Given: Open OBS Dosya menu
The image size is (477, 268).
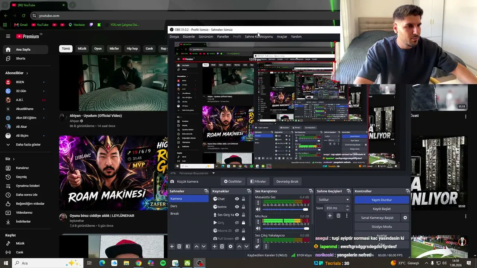Looking at the screenshot, I should point(174,36).
